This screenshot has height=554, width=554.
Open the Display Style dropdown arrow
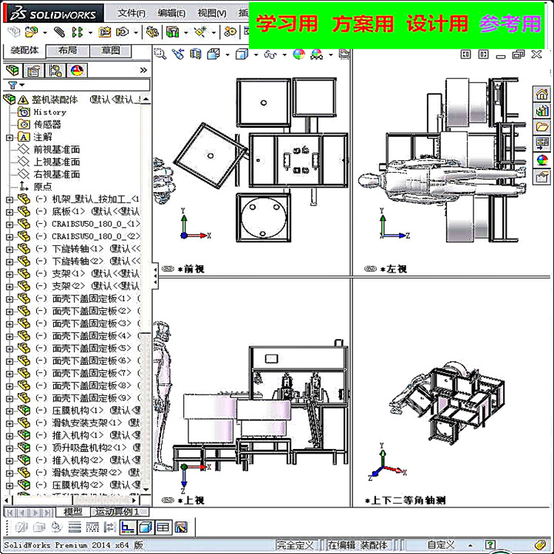[x=256, y=55]
